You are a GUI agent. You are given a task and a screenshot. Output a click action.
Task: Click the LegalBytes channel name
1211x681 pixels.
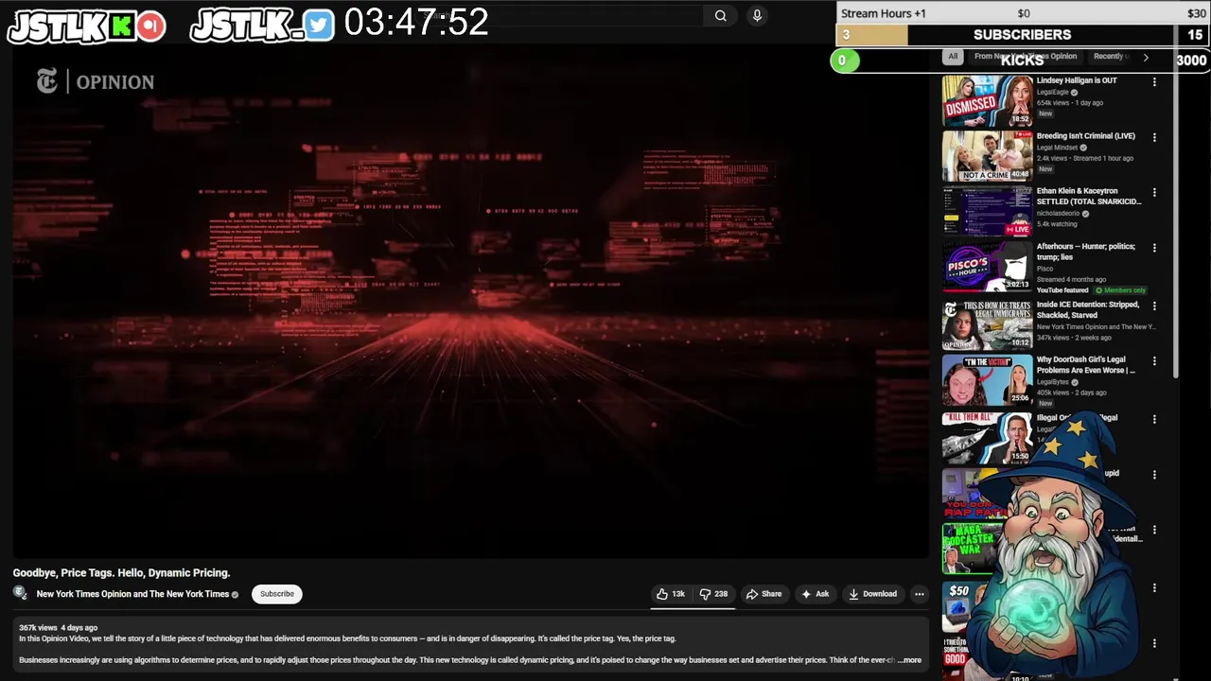click(x=1052, y=382)
